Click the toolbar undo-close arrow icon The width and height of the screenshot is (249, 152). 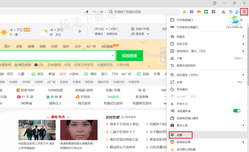click(x=231, y=12)
